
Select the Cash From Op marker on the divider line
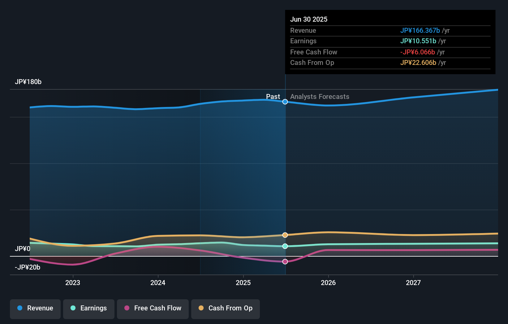285,235
